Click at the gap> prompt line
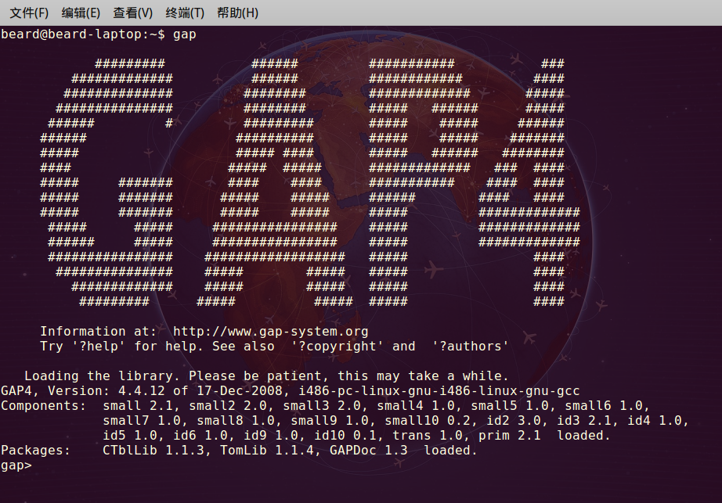This screenshot has width=722, height=503. pyautogui.click(x=16, y=465)
